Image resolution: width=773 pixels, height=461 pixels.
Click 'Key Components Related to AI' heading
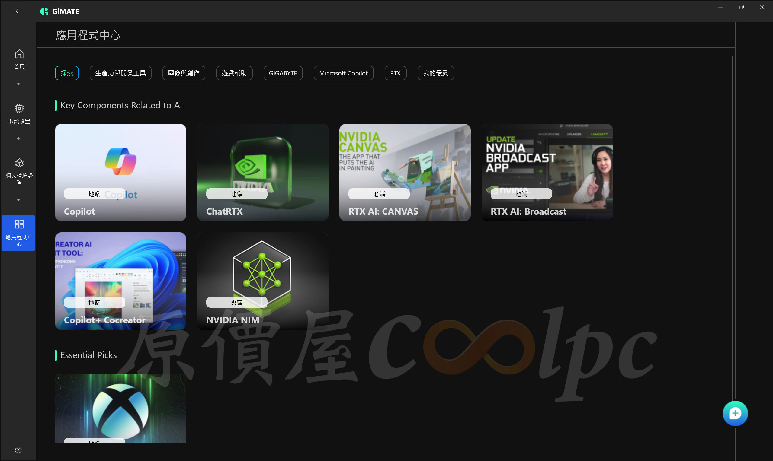(x=121, y=105)
